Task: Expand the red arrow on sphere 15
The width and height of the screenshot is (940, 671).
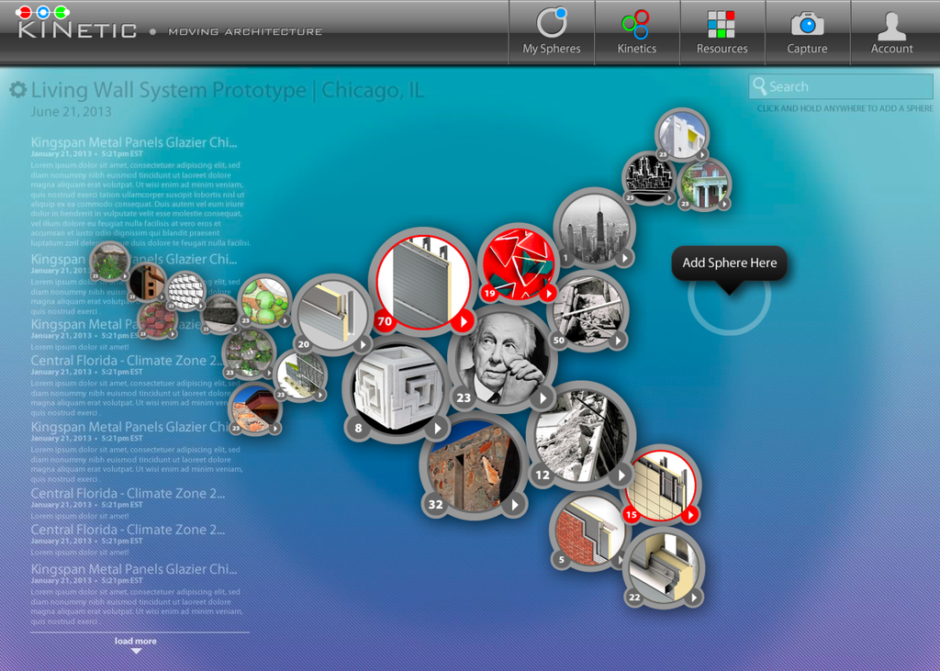Action: pos(689,514)
